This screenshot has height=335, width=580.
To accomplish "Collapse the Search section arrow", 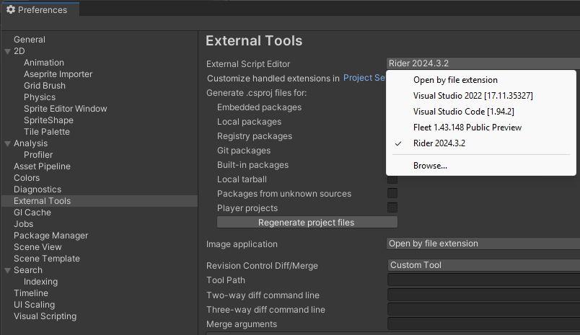I will point(7,270).
